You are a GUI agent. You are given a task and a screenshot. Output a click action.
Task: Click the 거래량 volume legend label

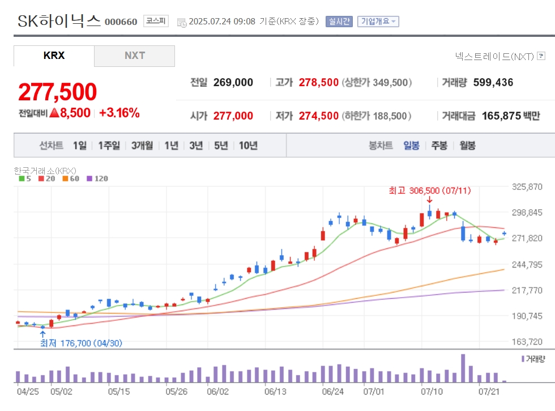tap(533, 359)
